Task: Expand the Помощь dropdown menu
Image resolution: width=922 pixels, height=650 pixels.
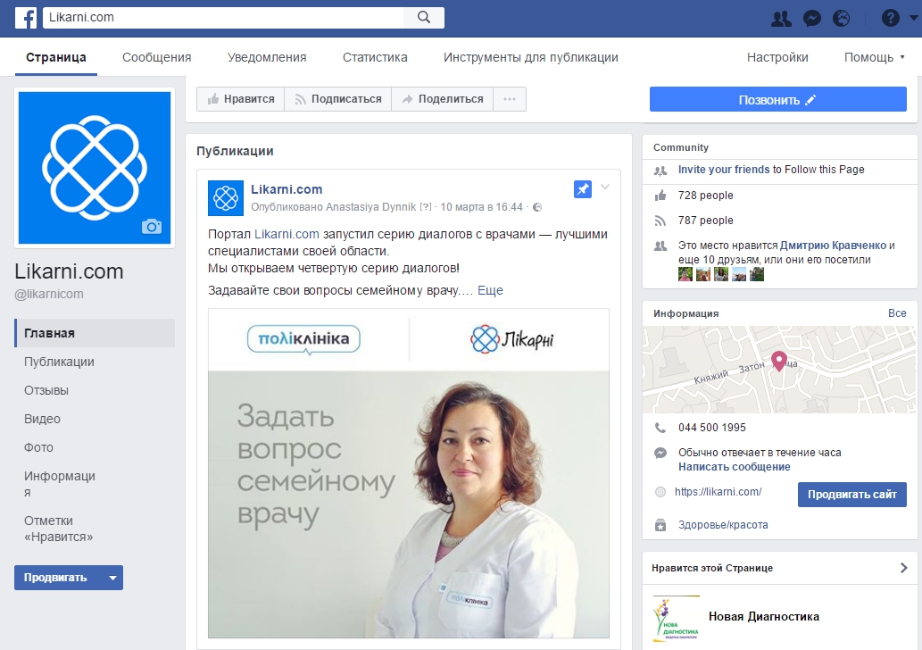Action: coord(875,57)
